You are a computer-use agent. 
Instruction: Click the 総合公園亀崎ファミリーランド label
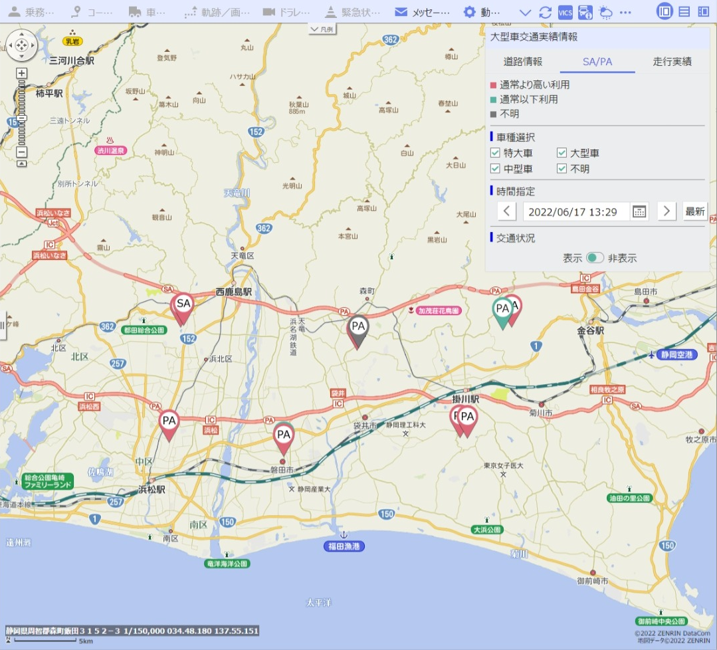pos(48,481)
